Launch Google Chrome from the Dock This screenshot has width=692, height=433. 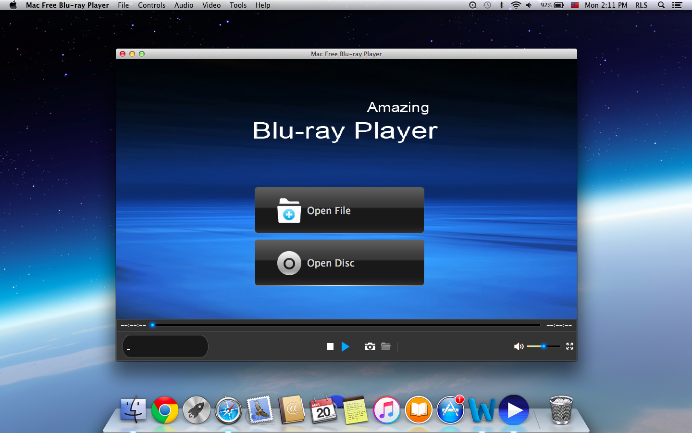165,410
